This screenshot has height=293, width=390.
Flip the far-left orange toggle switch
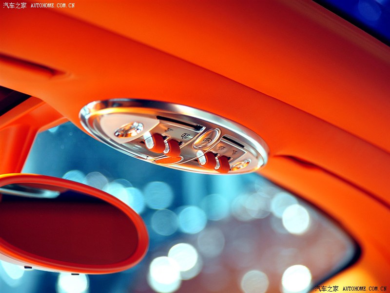[x=157, y=142]
